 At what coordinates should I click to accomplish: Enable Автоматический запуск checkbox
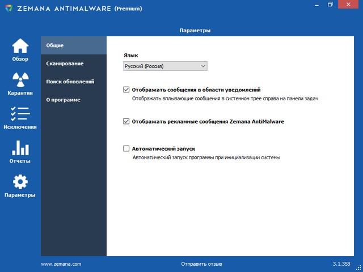click(x=126, y=148)
